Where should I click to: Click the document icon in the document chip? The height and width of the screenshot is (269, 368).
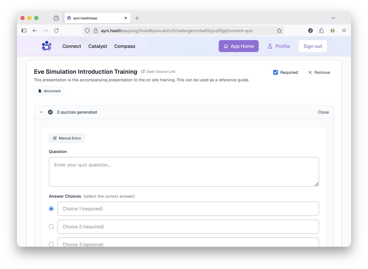click(40, 91)
